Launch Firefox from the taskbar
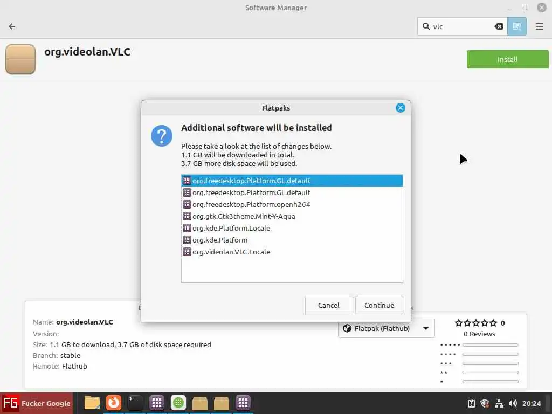 click(x=114, y=403)
